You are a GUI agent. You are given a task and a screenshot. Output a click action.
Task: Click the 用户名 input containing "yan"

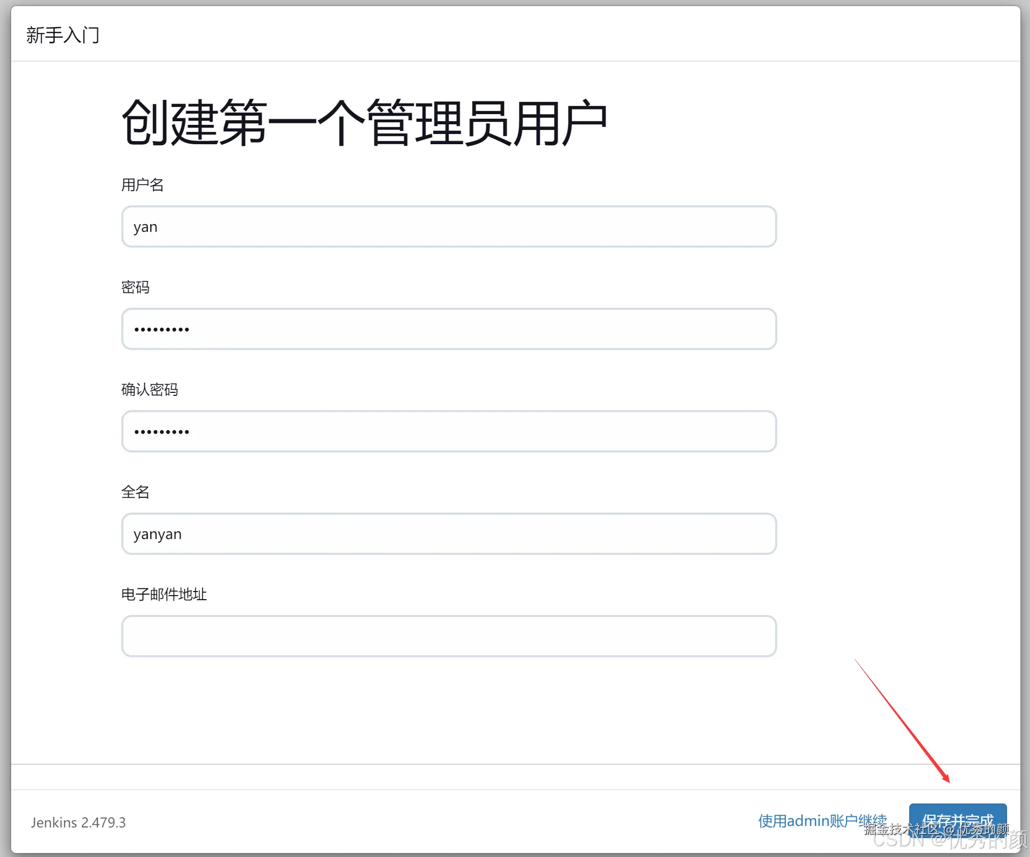click(x=448, y=226)
